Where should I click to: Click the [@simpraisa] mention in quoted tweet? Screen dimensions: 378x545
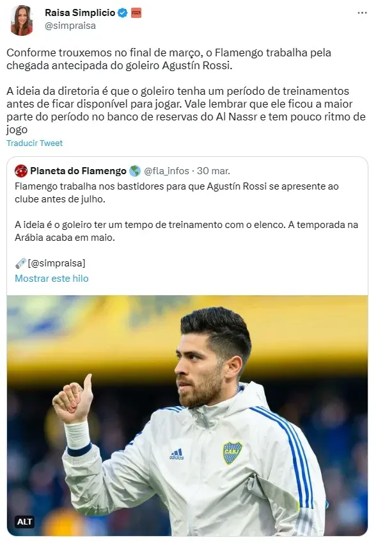click(x=56, y=263)
